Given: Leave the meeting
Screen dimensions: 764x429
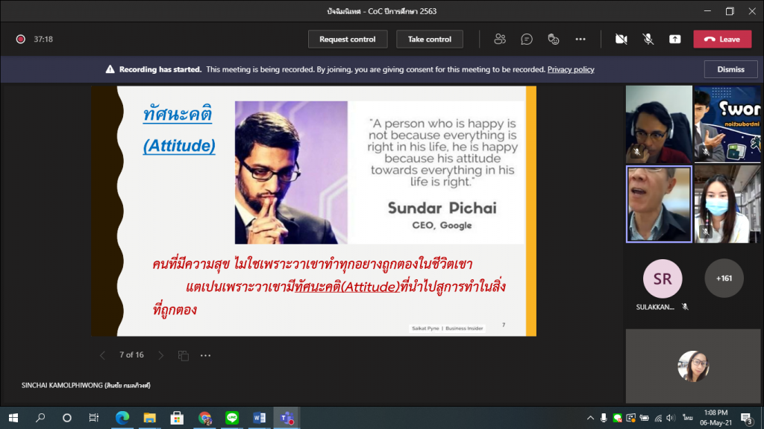Looking at the screenshot, I should (722, 39).
